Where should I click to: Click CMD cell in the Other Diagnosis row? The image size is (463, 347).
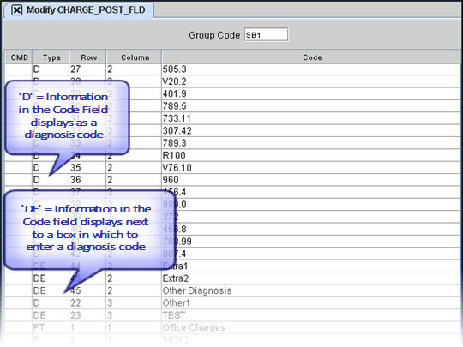[19, 291]
